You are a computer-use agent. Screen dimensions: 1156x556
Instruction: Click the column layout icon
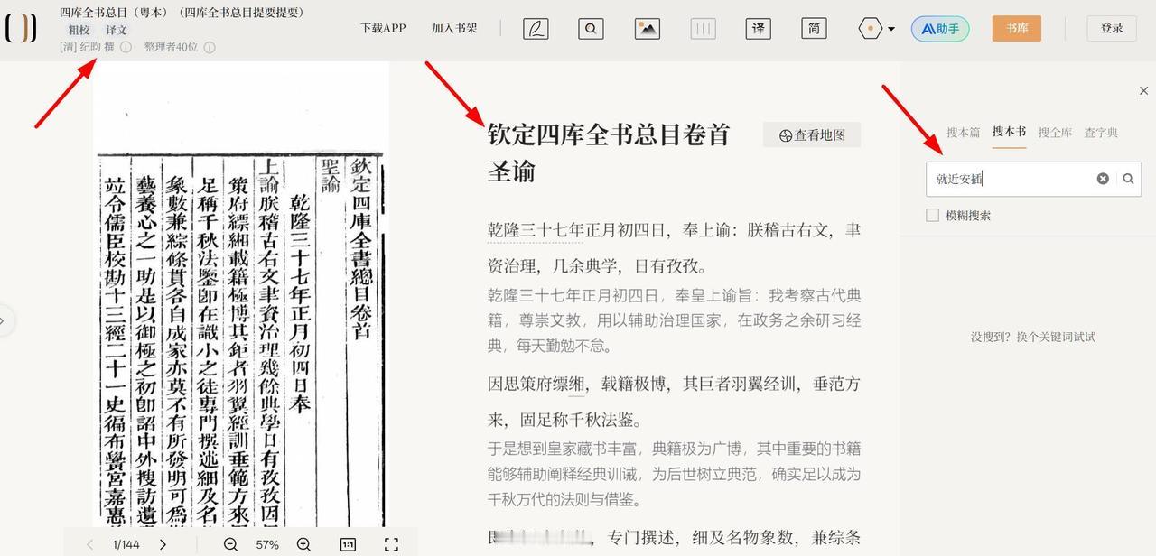[703, 29]
